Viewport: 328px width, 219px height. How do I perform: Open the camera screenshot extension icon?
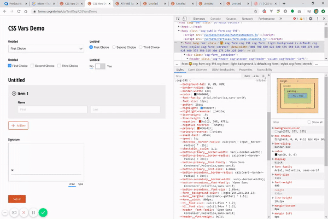coord(300,11)
